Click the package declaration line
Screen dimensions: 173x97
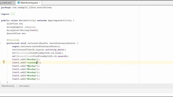tap(26, 8)
